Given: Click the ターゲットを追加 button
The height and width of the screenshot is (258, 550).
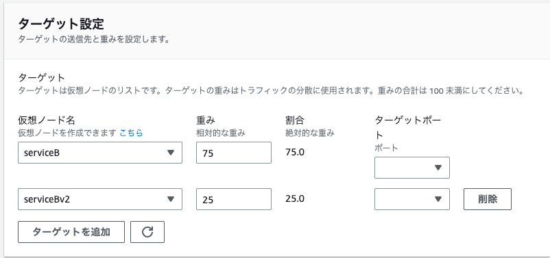Looking at the screenshot, I should 71,232.
